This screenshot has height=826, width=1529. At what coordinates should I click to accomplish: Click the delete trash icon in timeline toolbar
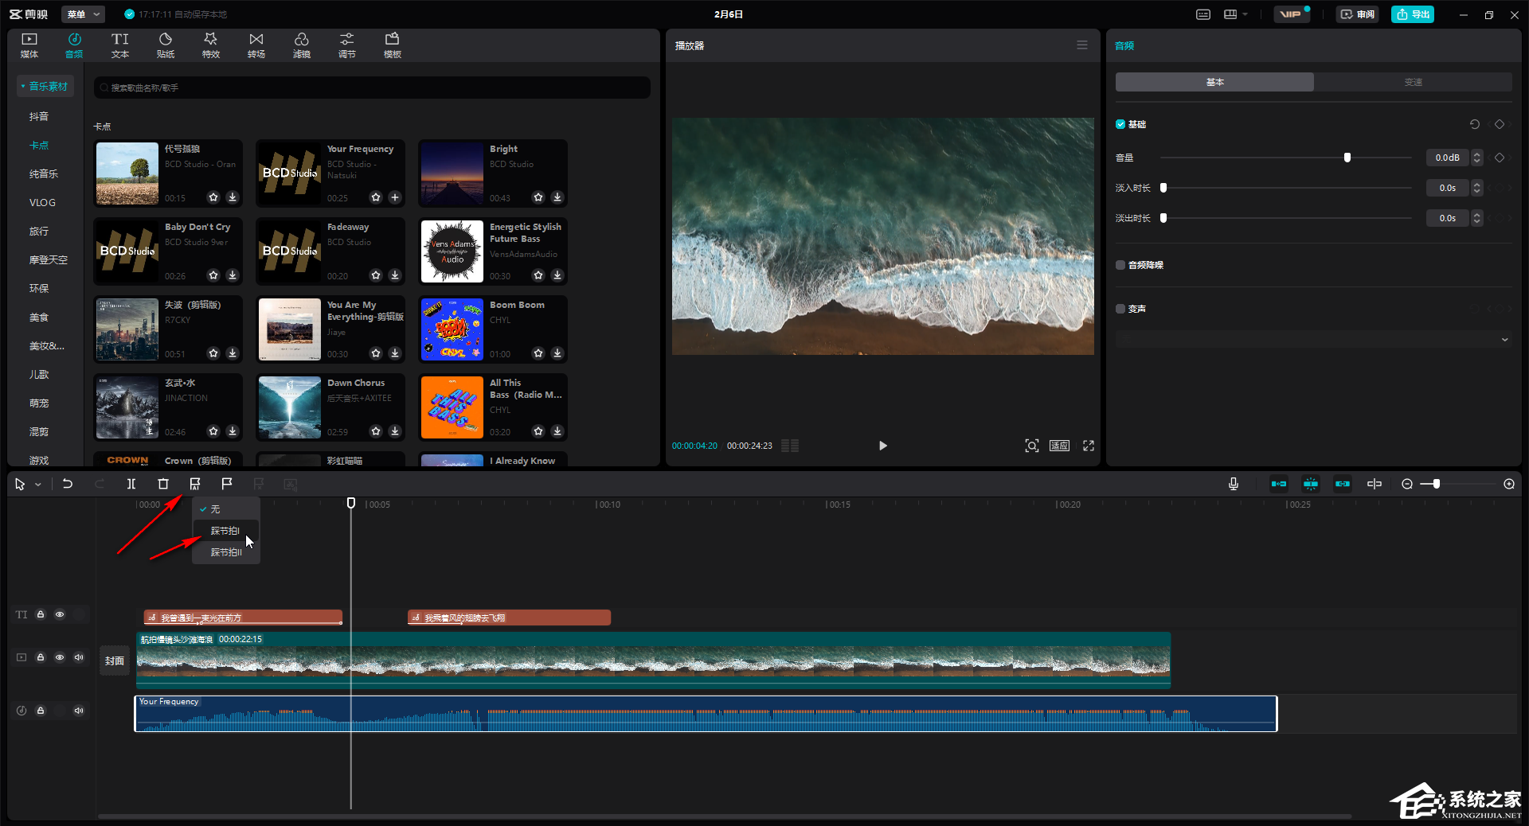coord(163,484)
